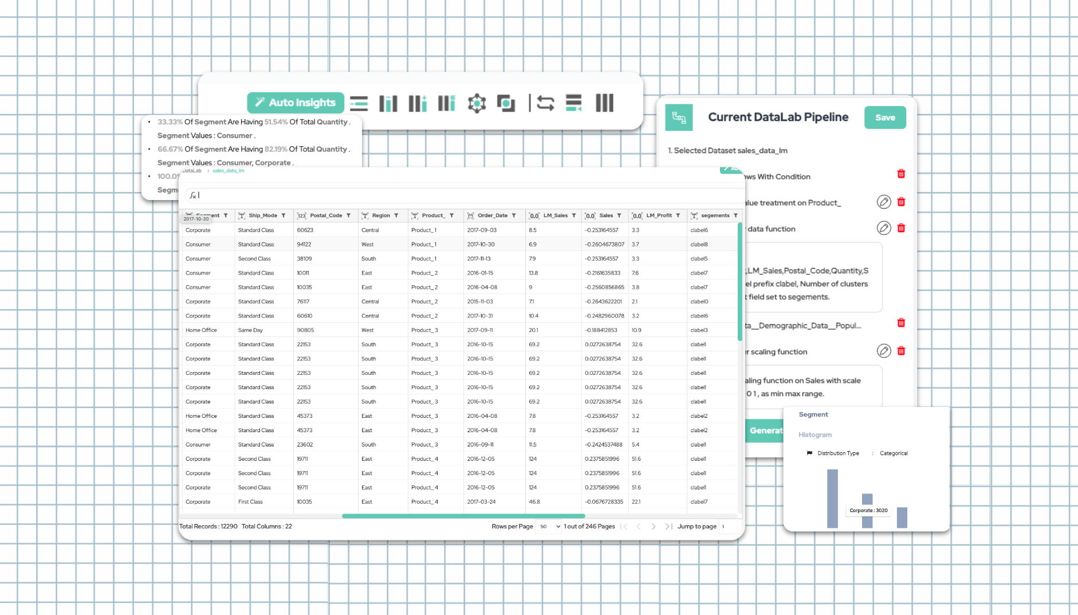Filter the Region column
This screenshot has height=615, width=1078.
tap(396, 216)
